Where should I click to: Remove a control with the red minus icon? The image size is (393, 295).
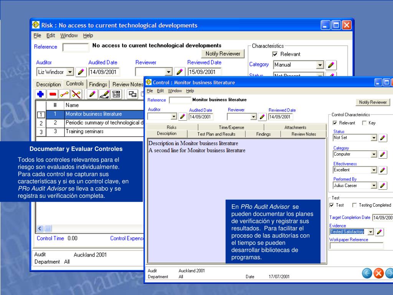[53, 94]
